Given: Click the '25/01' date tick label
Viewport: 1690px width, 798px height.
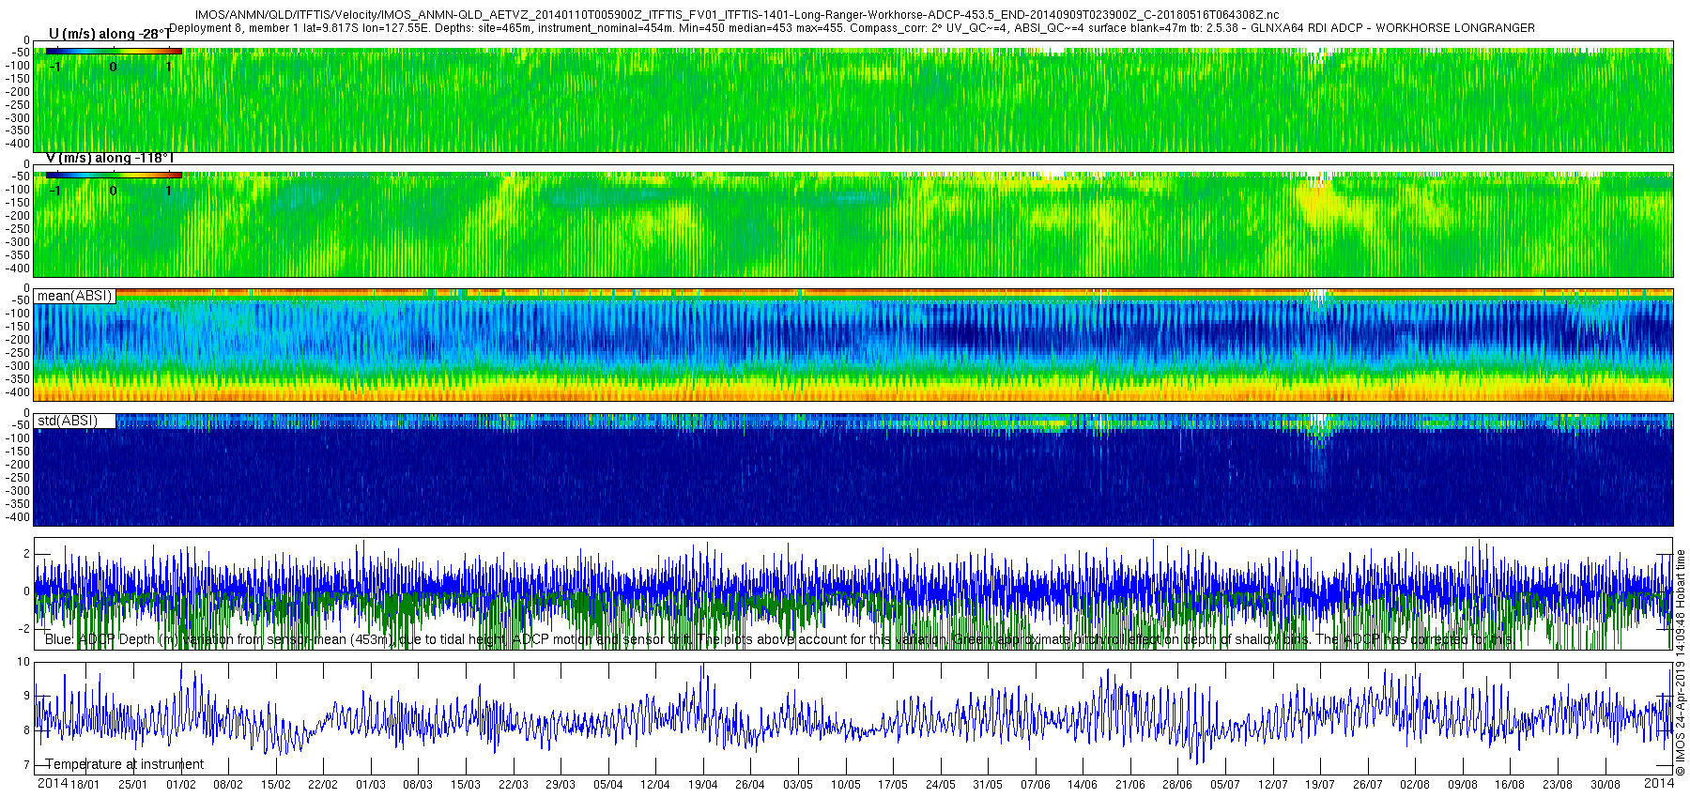Looking at the screenshot, I should (133, 785).
